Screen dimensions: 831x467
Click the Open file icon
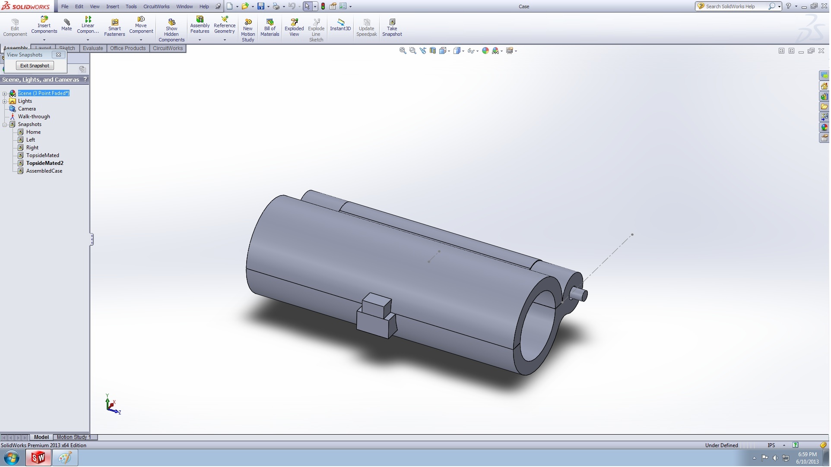coord(245,6)
